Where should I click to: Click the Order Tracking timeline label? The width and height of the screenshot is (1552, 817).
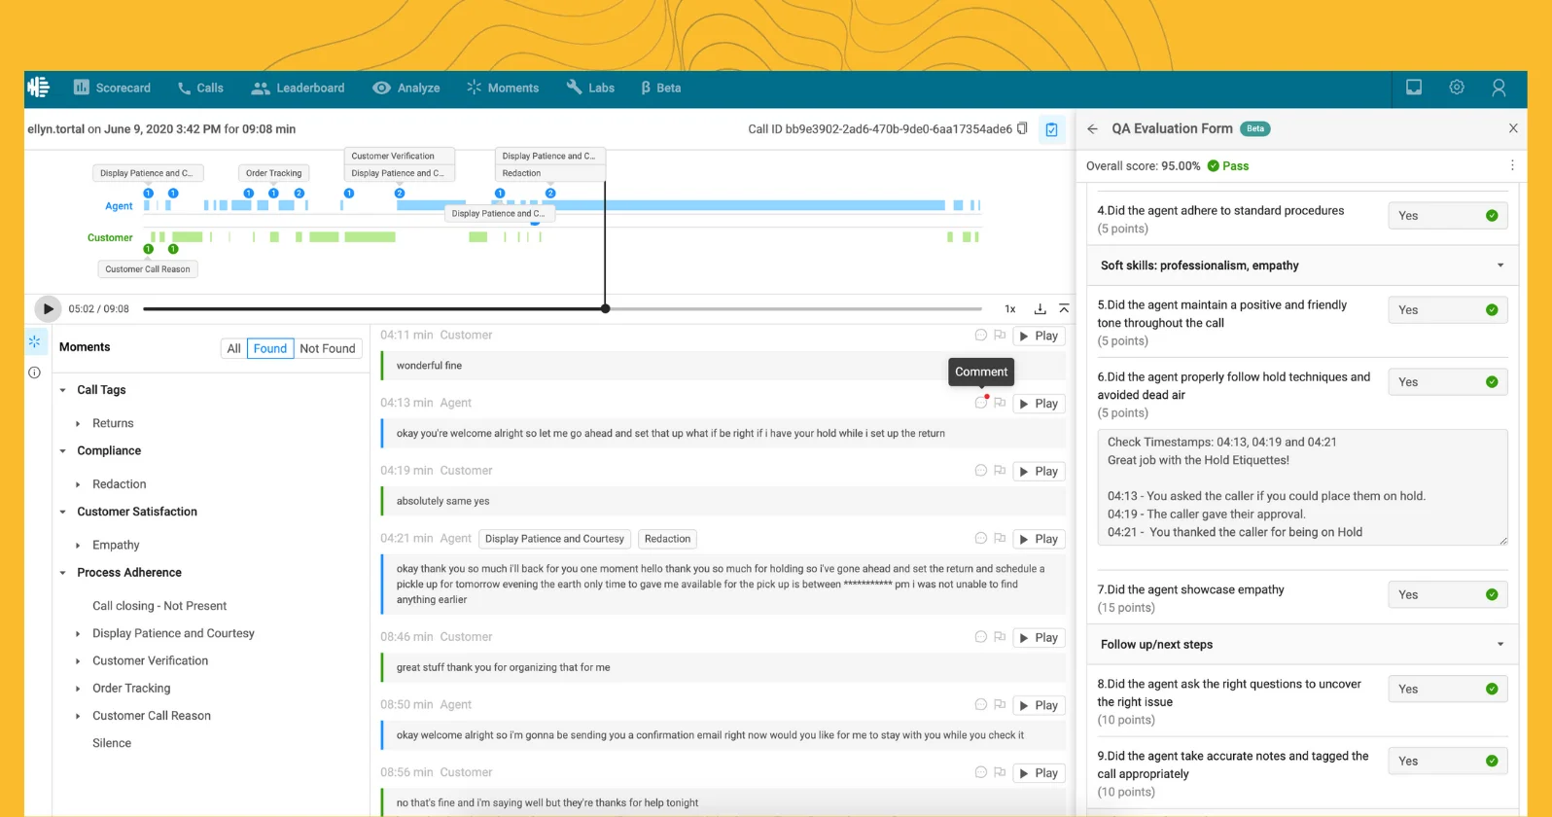pyautogui.click(x=273, y=173)
